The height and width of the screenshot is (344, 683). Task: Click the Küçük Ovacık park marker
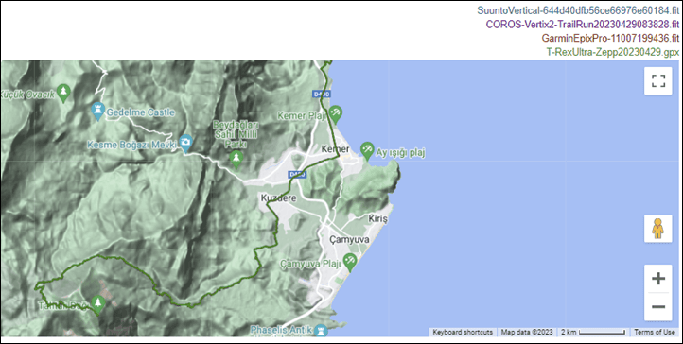[64, 93]
